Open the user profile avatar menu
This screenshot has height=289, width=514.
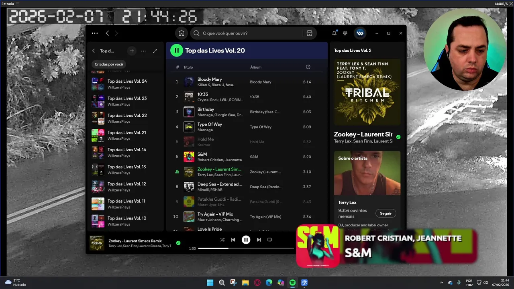(360, 33)
